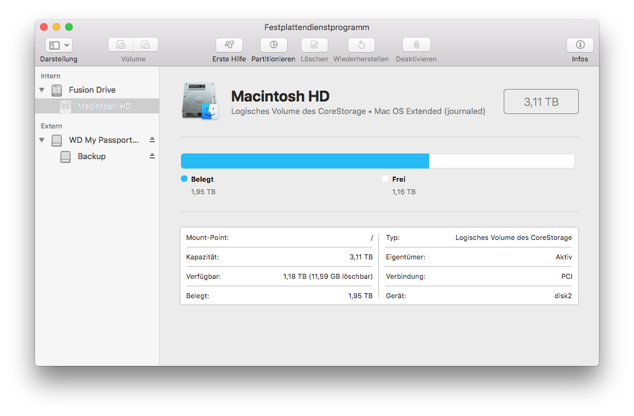Select the Backup volume in sidebar
Image resolution: width=634 pixels, height=416 pixels.
click(x=91, y=157)
